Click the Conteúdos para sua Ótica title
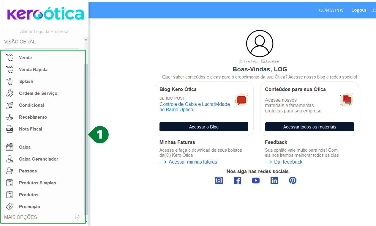 tap(295, 89)
